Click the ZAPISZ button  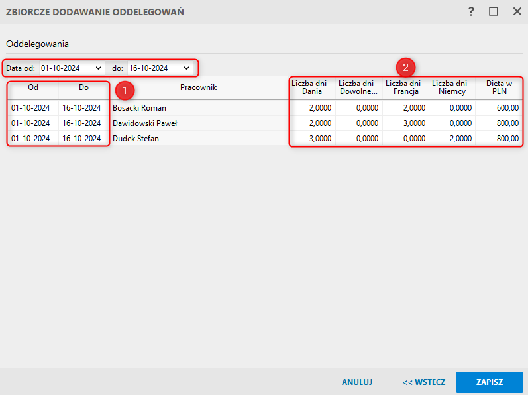(x=490, y=382)
